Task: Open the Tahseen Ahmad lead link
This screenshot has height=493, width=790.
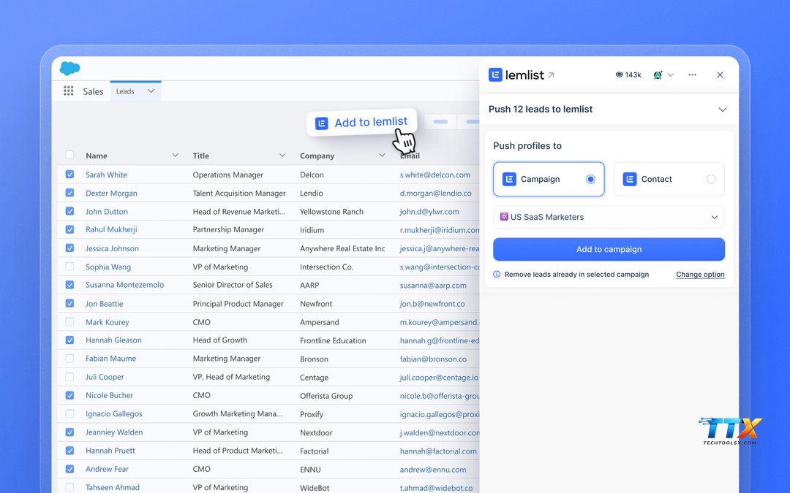Action: tap(113, 487)
